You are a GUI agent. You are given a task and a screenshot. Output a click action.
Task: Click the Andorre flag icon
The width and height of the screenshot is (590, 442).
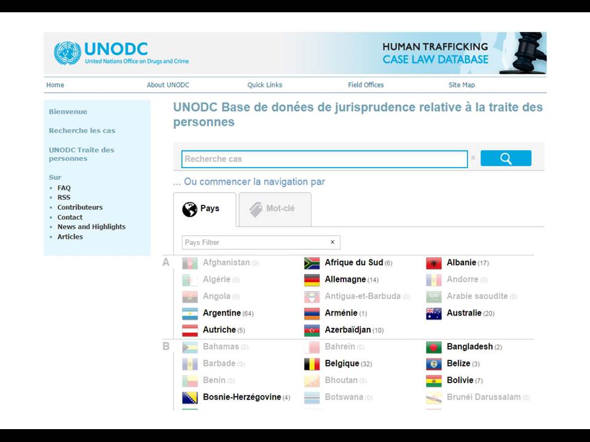pos(434,280)
